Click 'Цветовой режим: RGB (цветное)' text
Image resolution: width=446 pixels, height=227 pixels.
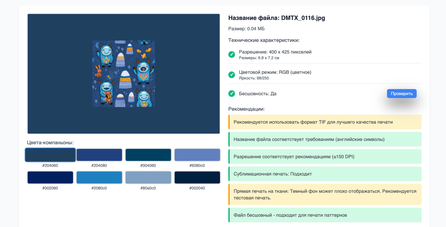tap(275, 72)
